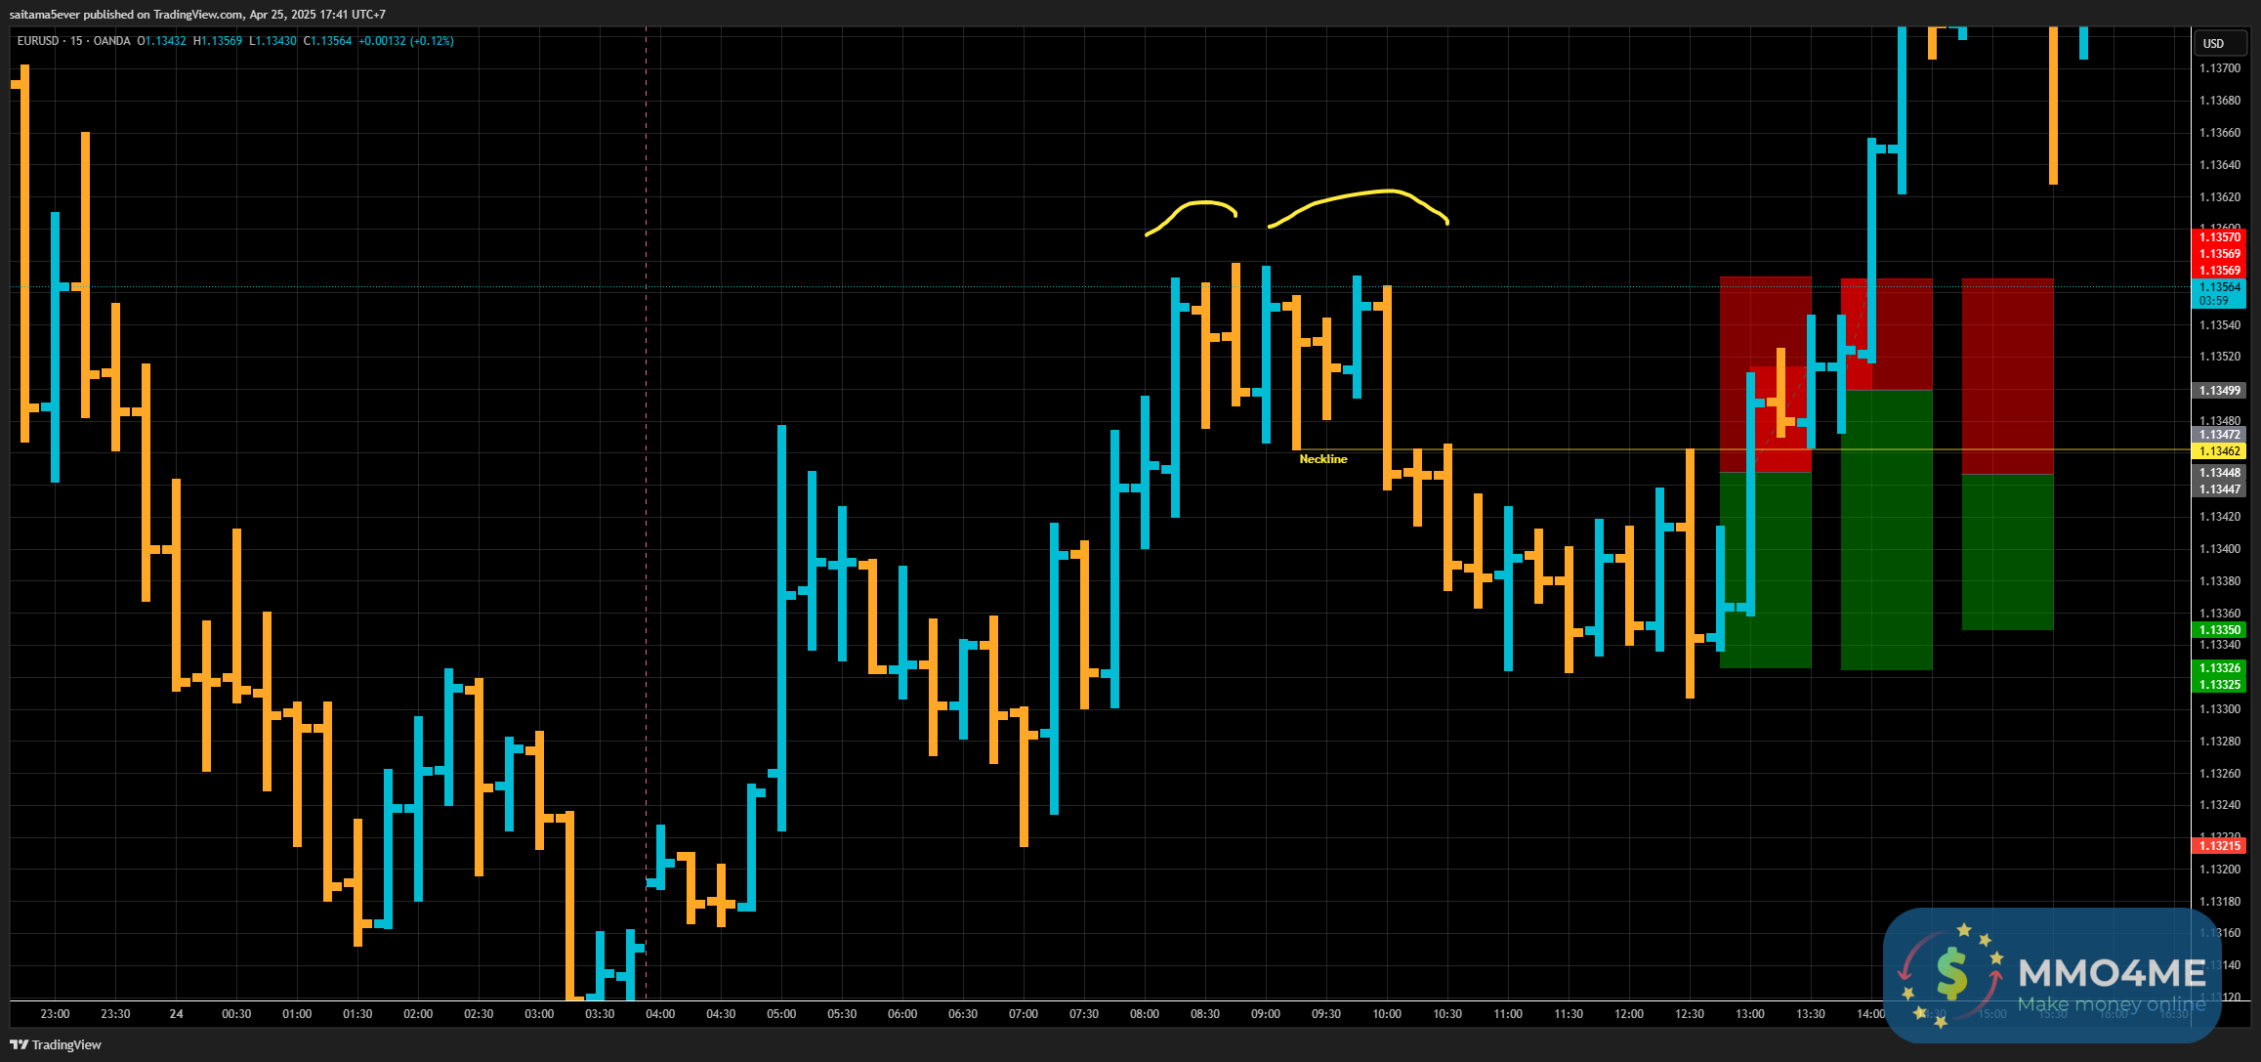Viewport: 2261px width, 1062px height.
Task: Click the saitama5ever published header text
Action: pos(197,15)
